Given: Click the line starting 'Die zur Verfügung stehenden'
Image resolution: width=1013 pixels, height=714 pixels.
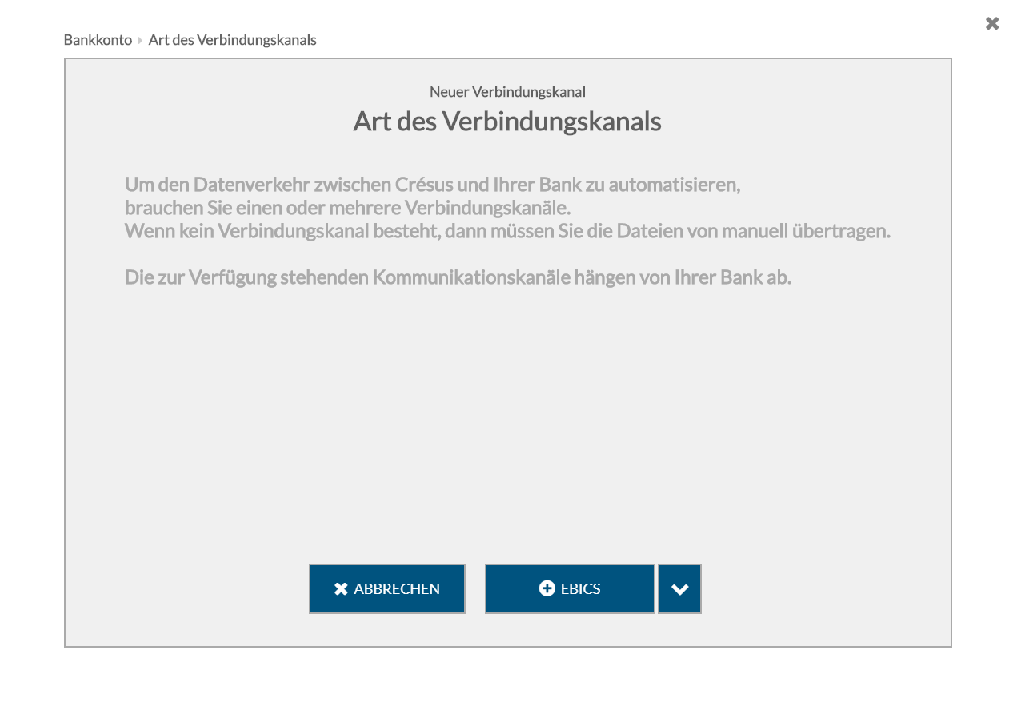Looking at the screenshot, I should point(458,277).
